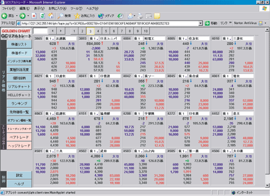Switch to board page tab 10
270x196 pixels.
pyautogui.click(x=146, y=31)
